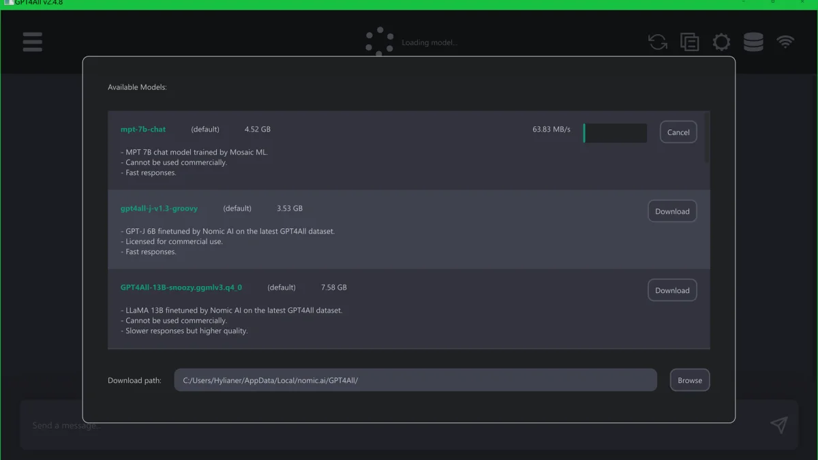This screenshot has width=818, height=460.
Task: Open the settings gear icon
Action: point(721,42)
